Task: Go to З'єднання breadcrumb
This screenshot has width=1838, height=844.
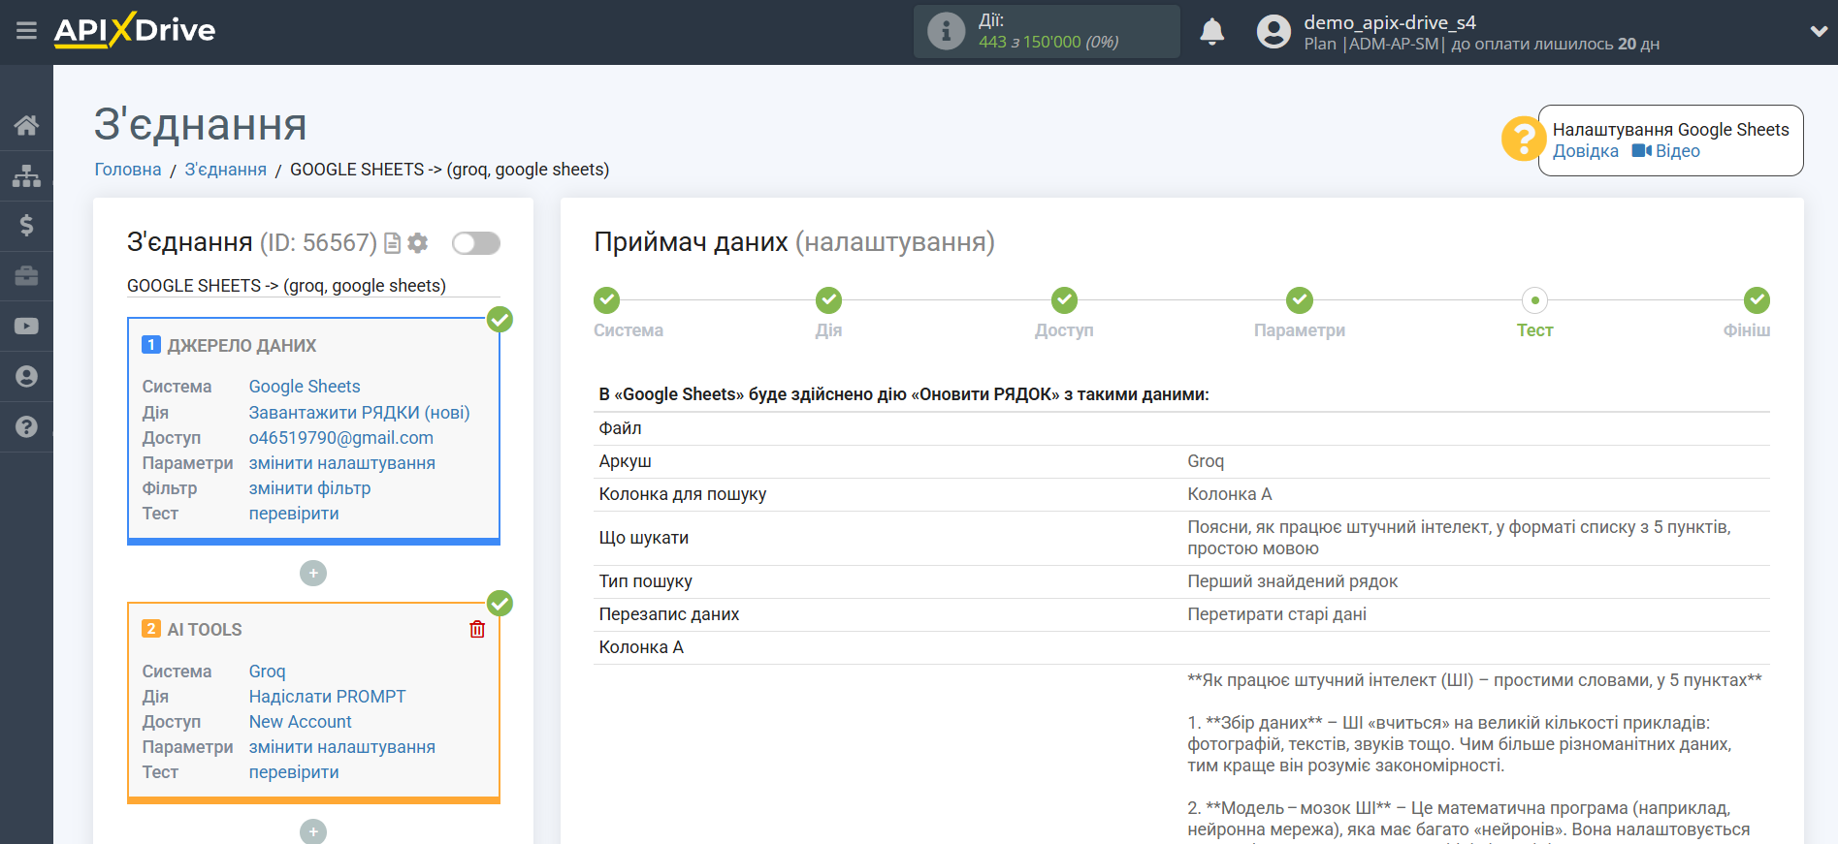Action: [225, 170]
